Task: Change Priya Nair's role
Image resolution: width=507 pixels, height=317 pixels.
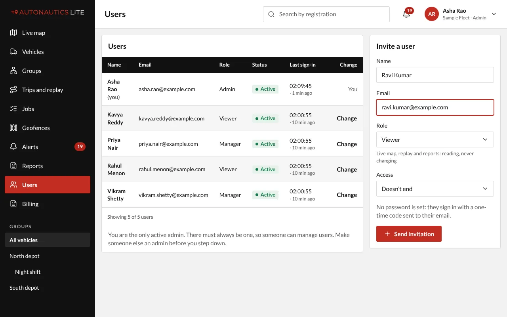Action: coord(347,144)
